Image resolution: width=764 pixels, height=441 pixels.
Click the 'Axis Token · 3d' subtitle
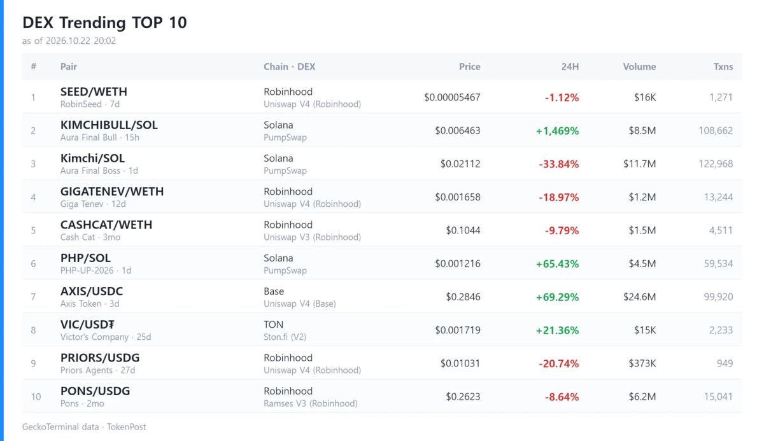click(x=90, y=304)
